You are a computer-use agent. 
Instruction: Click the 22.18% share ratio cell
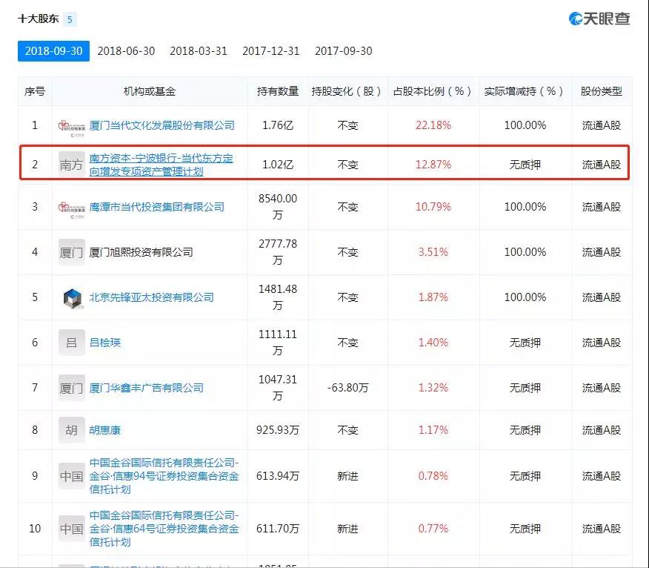pyautogui.click(x=433, y=125)
